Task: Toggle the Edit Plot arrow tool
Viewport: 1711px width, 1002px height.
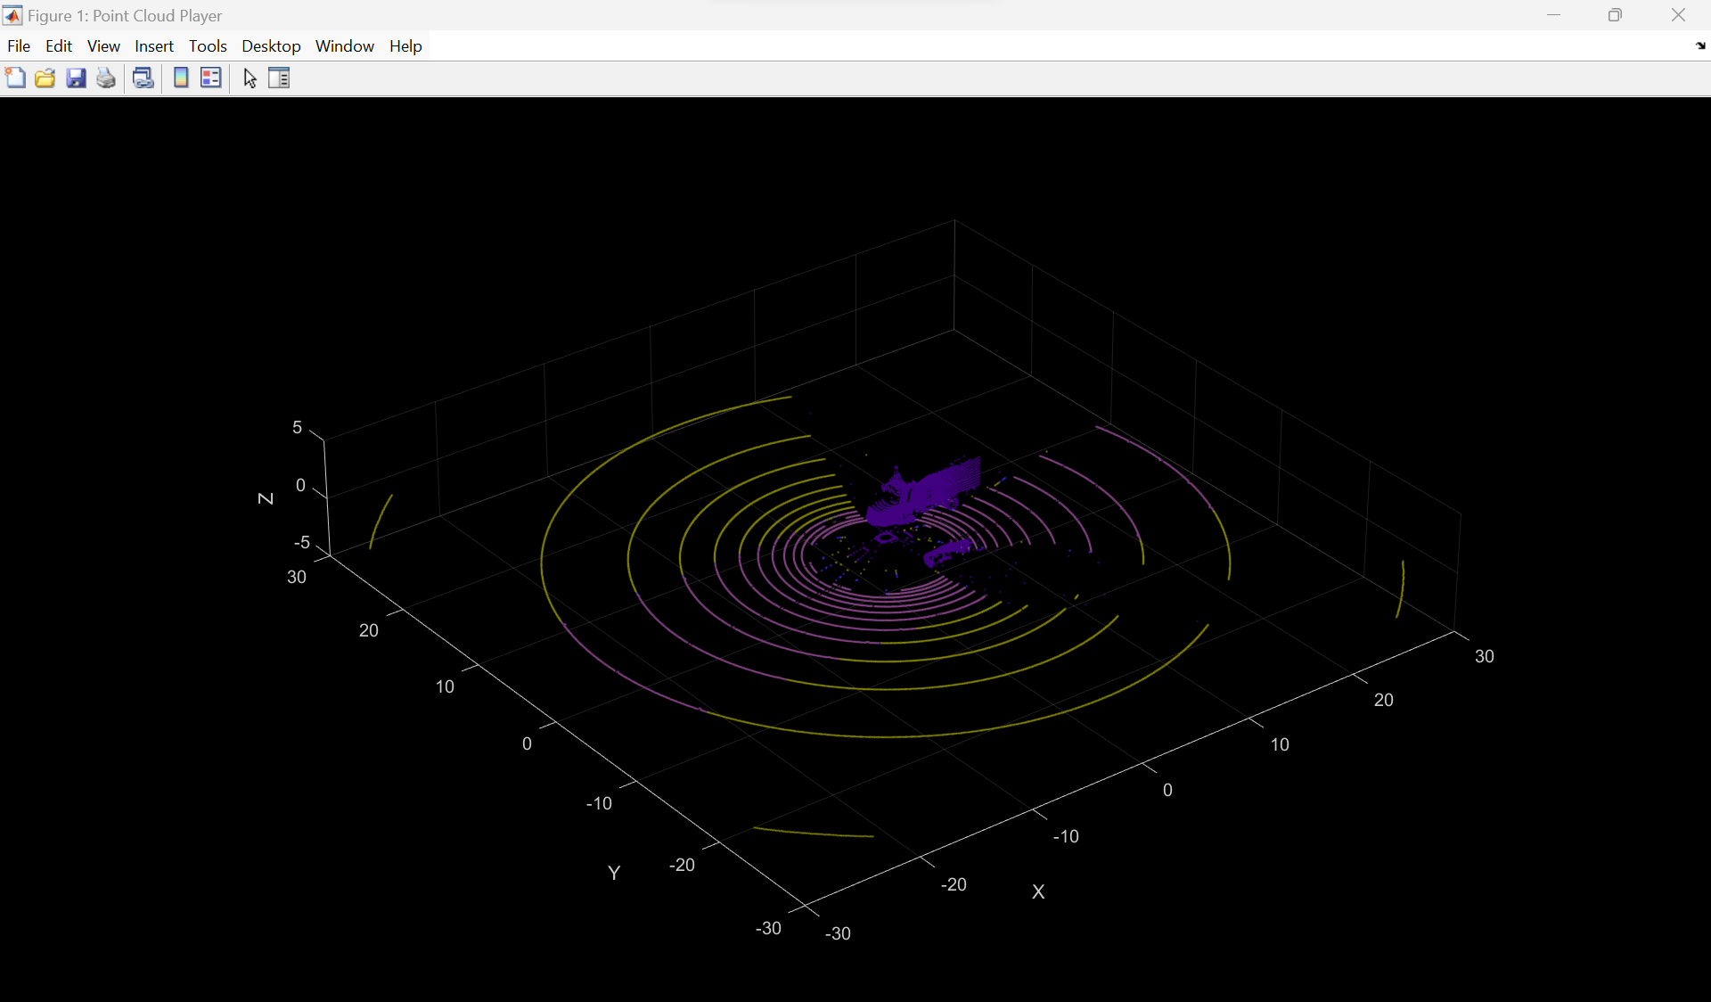Action: click(x=250, y=78)
